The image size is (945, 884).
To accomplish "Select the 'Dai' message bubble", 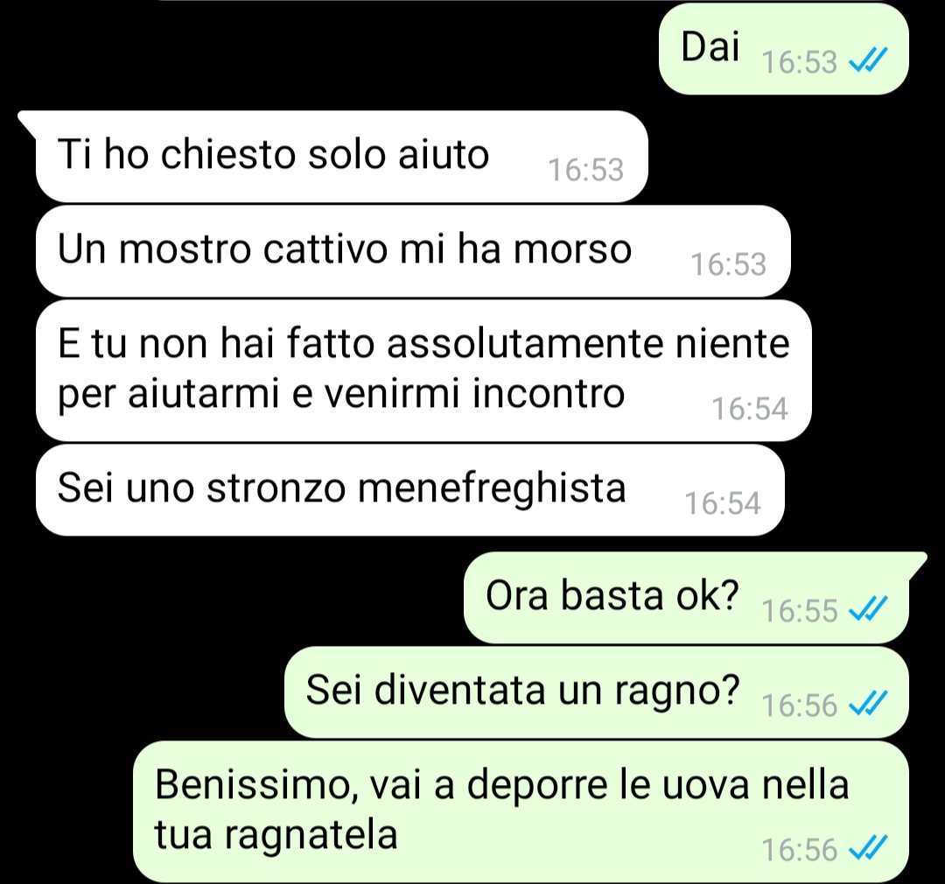I will coord(783,49).
